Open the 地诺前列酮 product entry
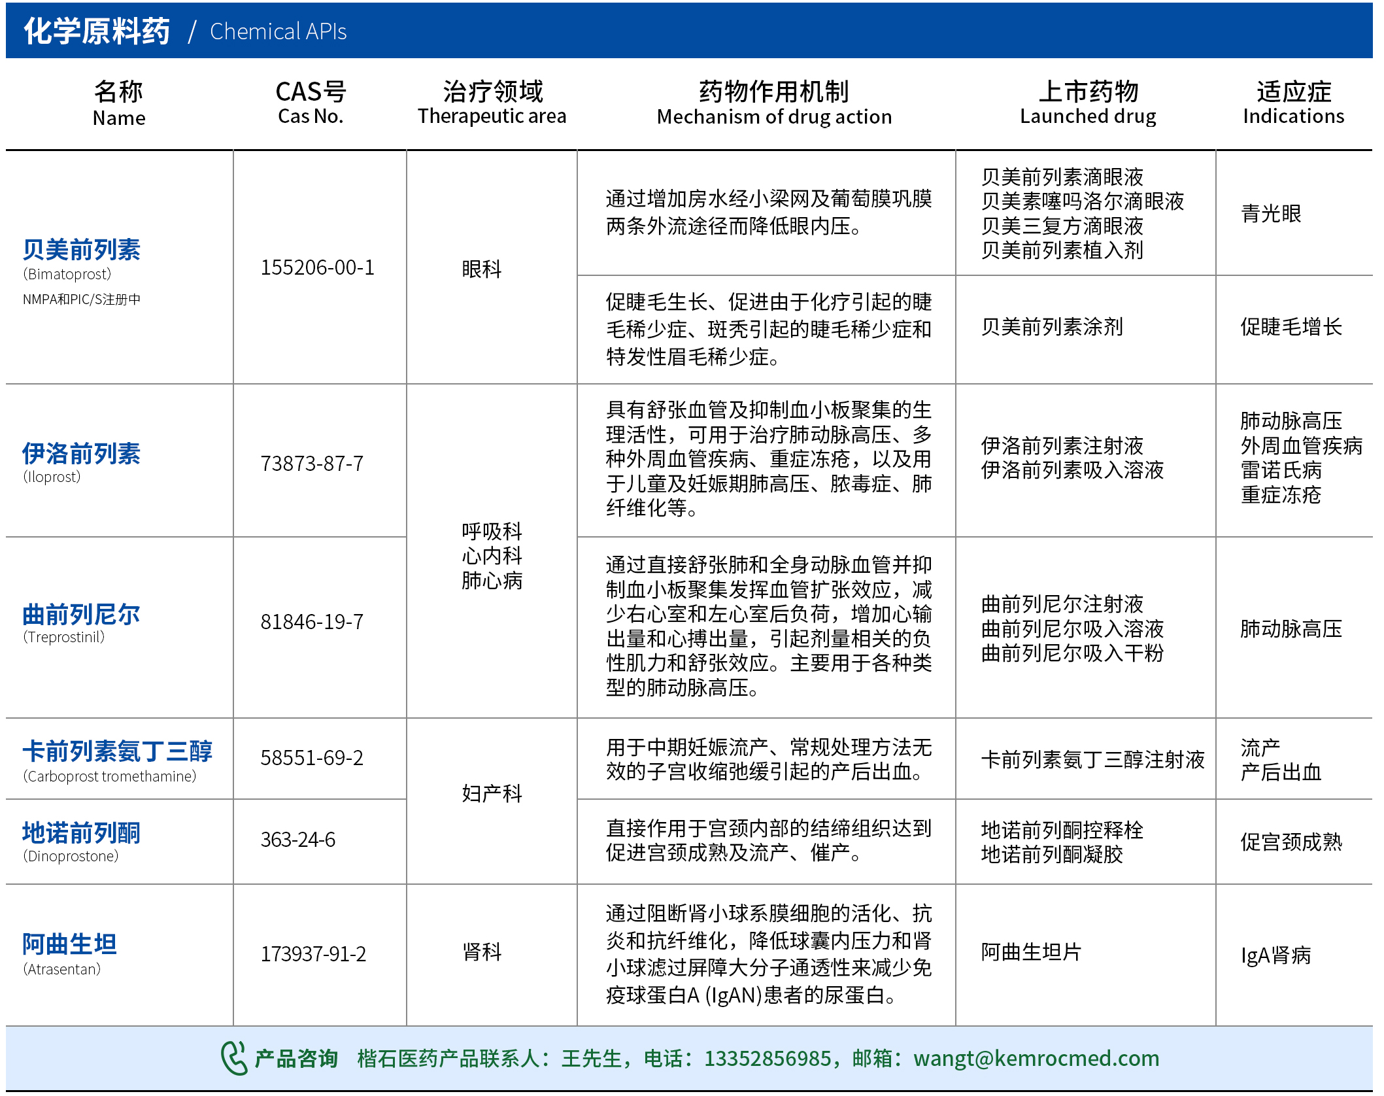The width and height of the screenshot is (1384, 1096). click(x=82, y=832)
